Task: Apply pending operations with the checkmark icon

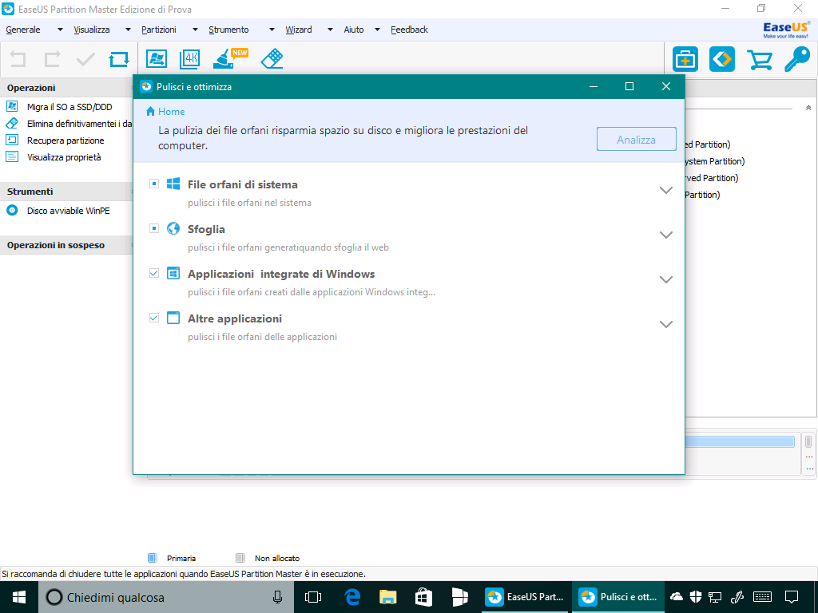Action: pos(85,59)
